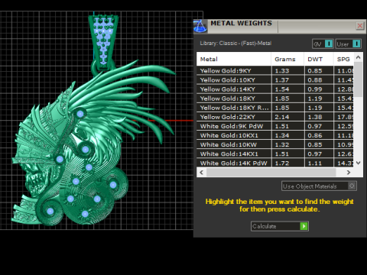The image size is (367, 275).
Task: Select Yellow Gold:18KY row
Action: (275, 99)
